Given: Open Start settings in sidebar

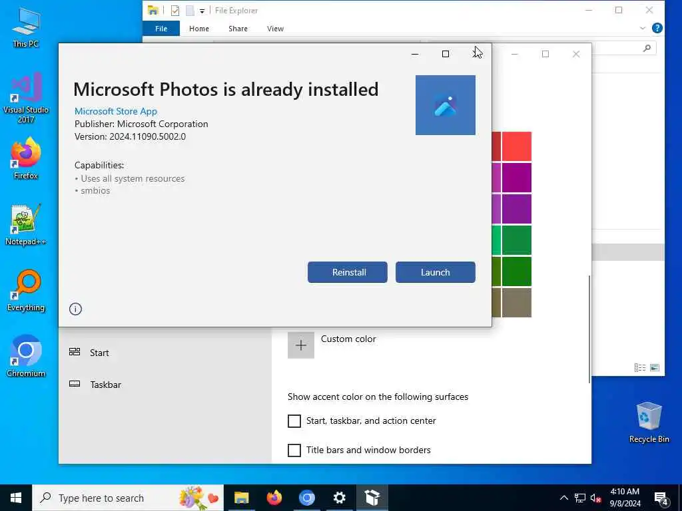Looking at the screenshot, I should pyautogui.click(x=99, y=353).
